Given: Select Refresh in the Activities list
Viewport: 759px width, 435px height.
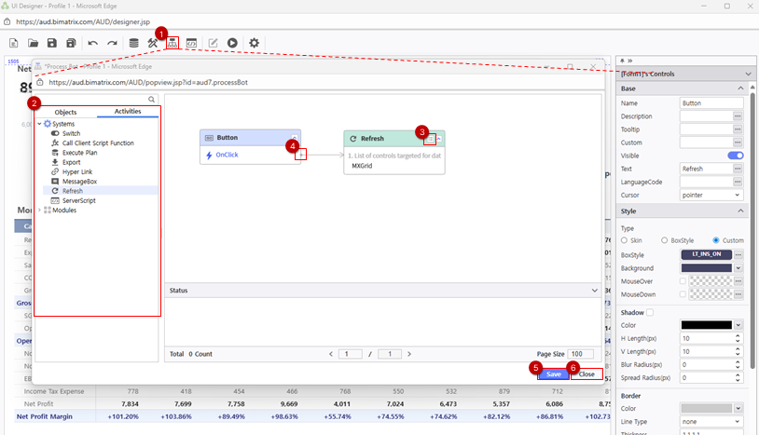Looking at the screenshot, I should (72, 191).
